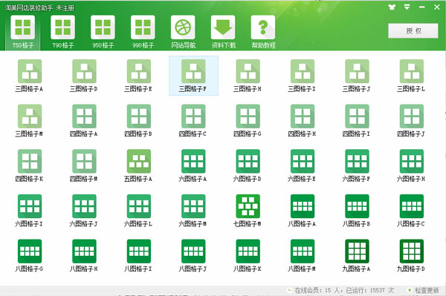
Task: Select the 三图格子A template icon
Action: [x=30, y=71]
